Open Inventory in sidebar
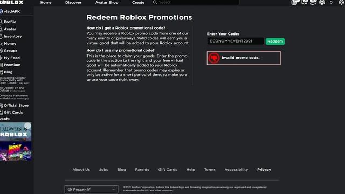Screen dimensions: 345x194 pyautogui.click(x=12, y=36)
